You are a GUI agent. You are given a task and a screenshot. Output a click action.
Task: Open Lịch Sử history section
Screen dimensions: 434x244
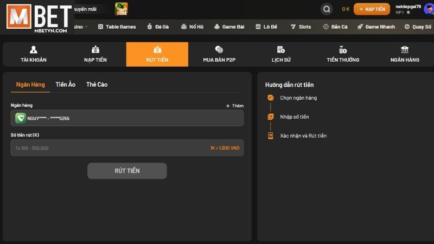coord(281,54)
